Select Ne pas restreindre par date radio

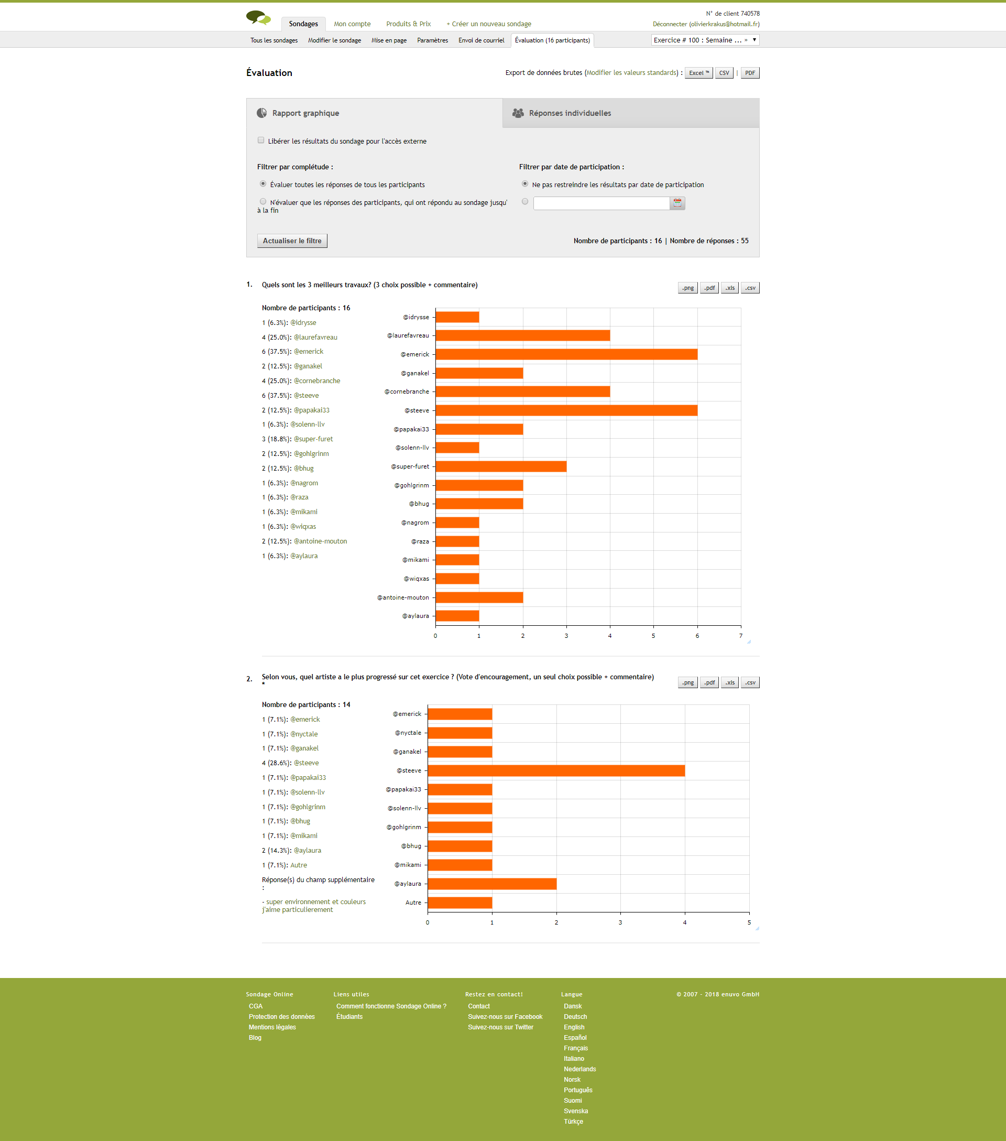pos(524,183)
